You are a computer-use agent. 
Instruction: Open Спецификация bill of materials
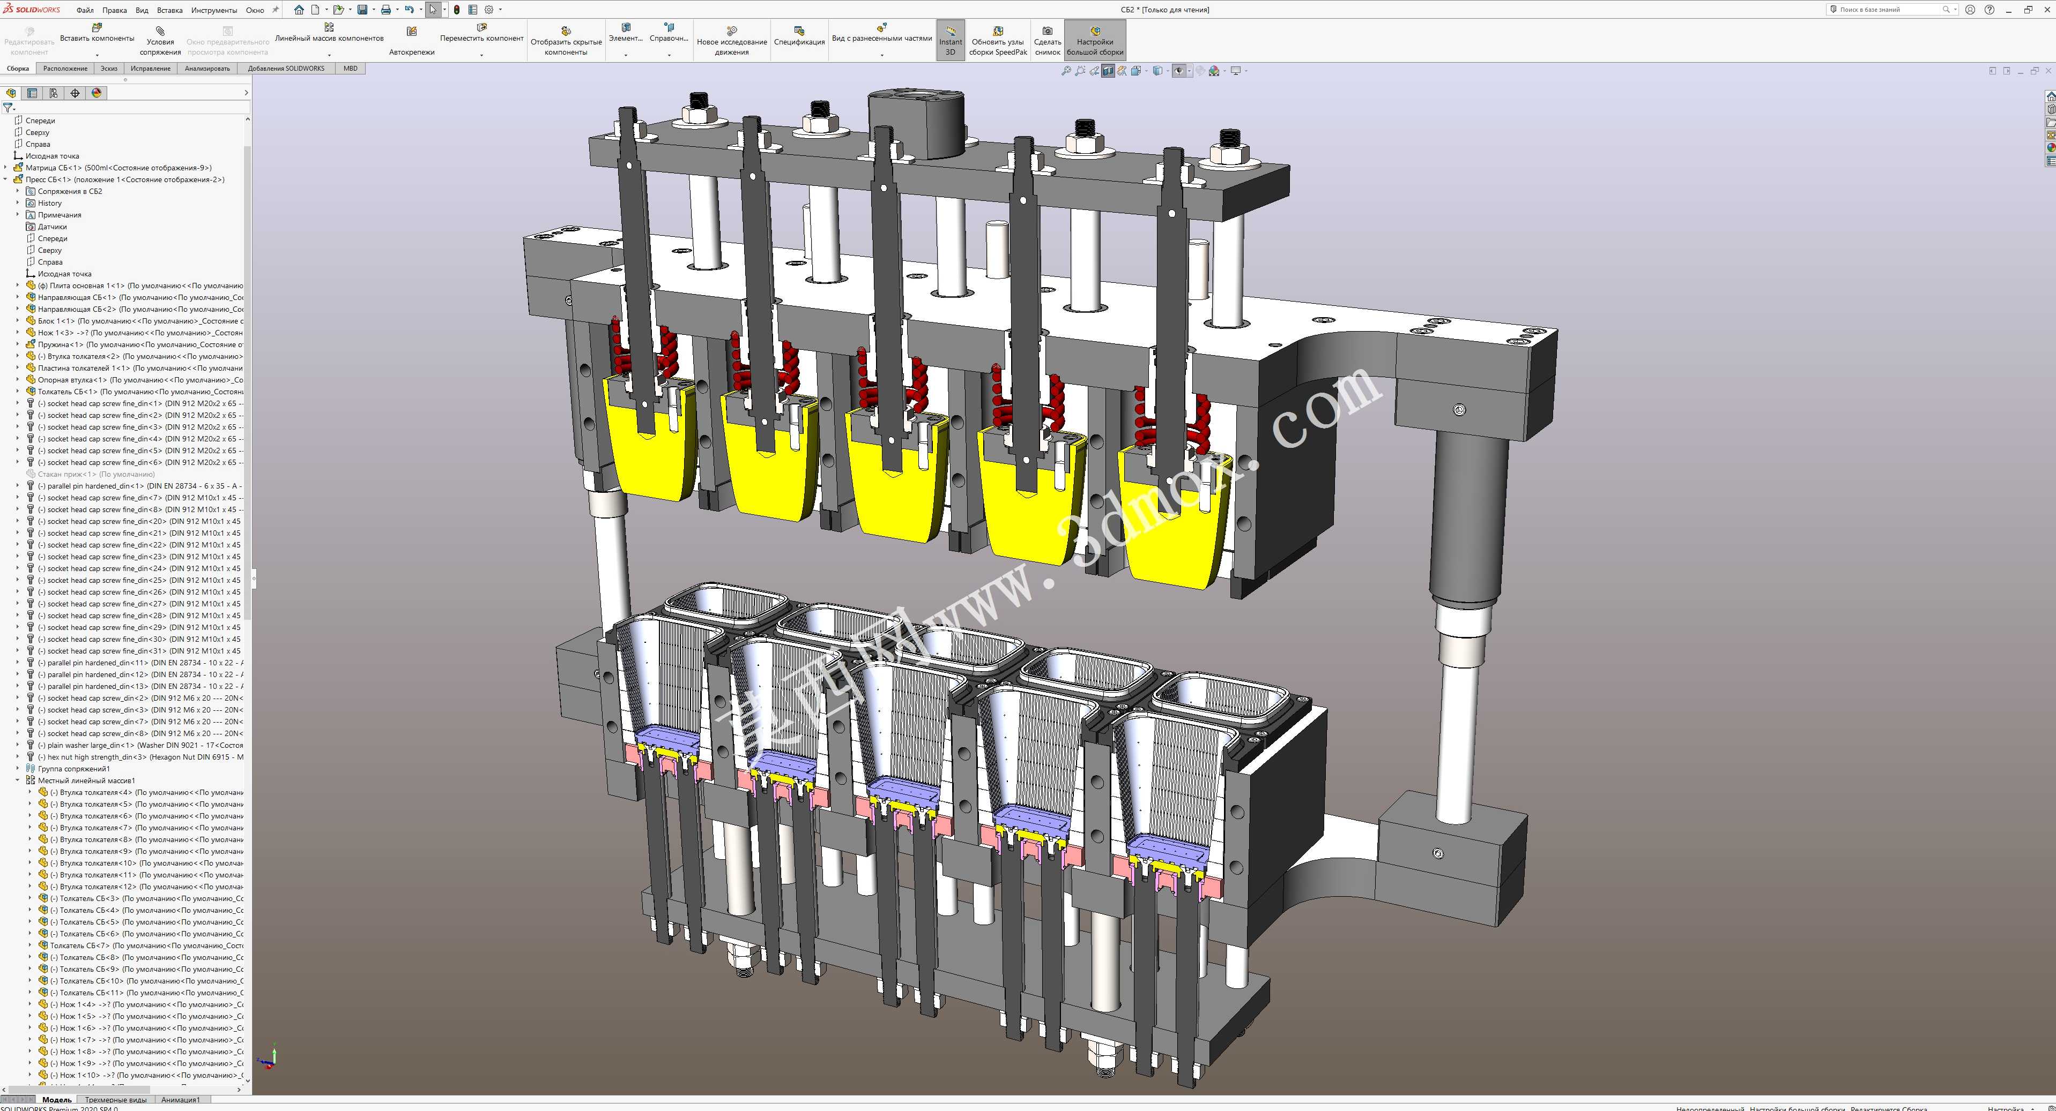(799, 36)
